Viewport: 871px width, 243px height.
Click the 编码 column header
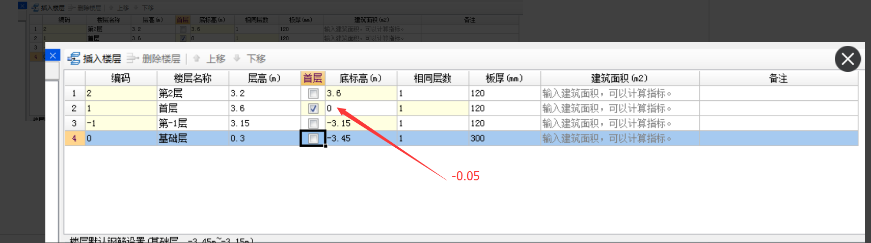(x=121, y=78)
